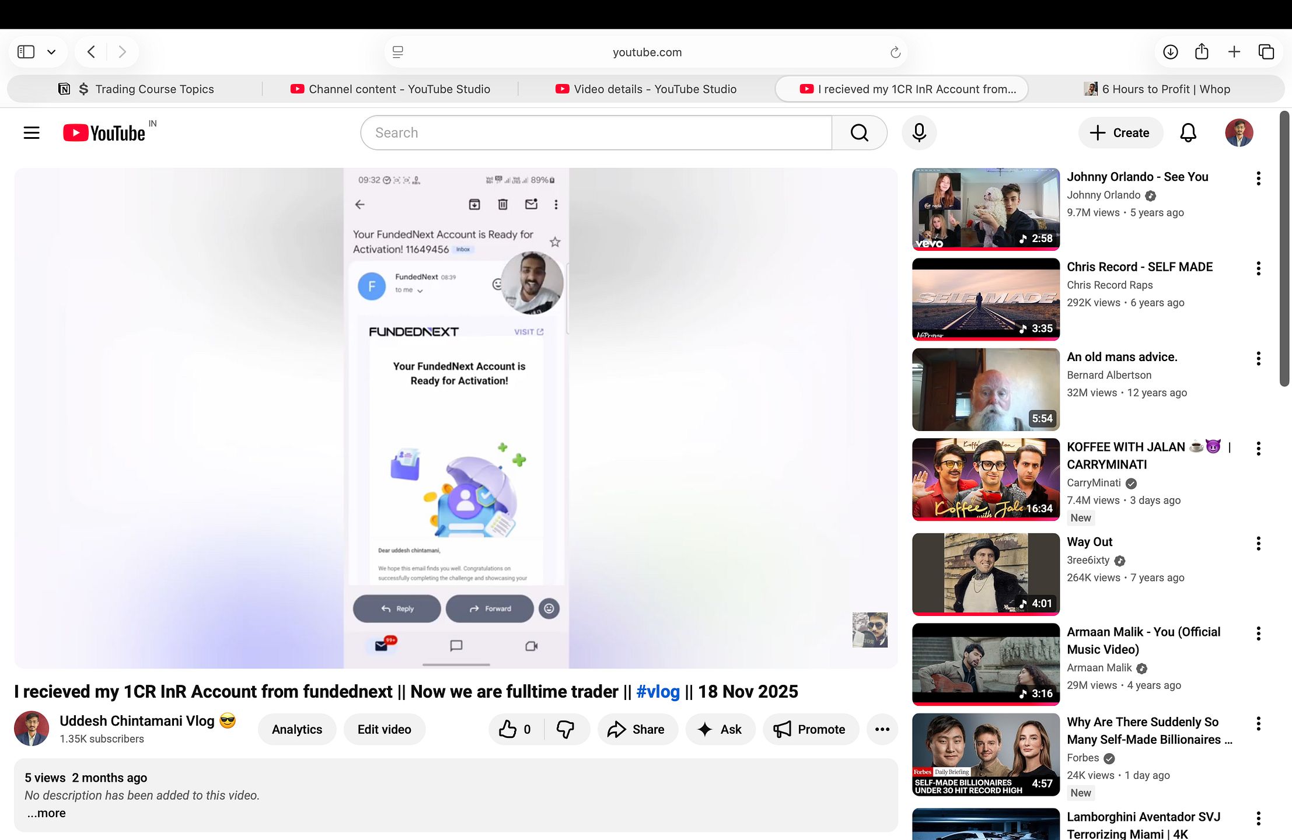Screen dimensions: 1292x840
Task: Expand description with ...more
Action: tap(46, 813)
